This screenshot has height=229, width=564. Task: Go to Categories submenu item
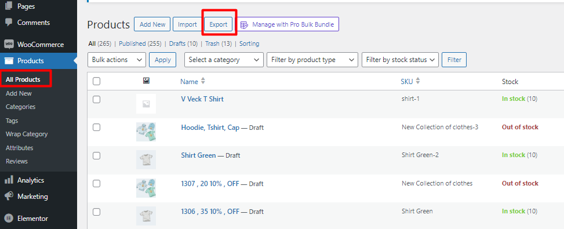point(20,107)
